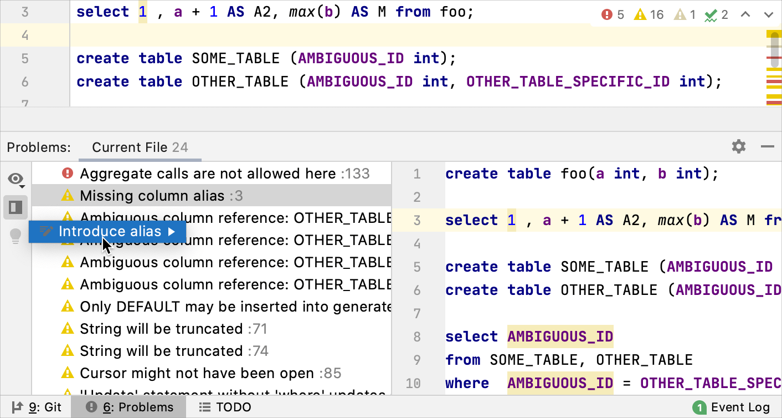
Task: Open the Problems view settings gear
Action: tap(738, 147)
